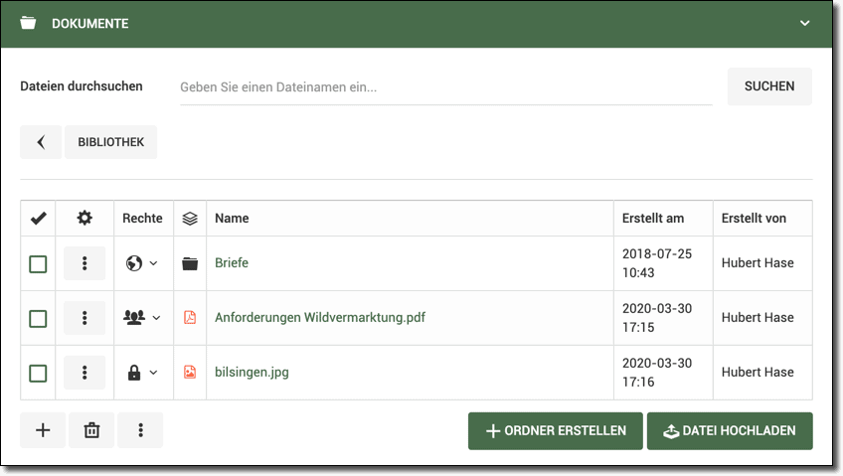Click the bottom bulk-actions three-dot button
This screenshot has width=843, height=476.
[140, 430]
